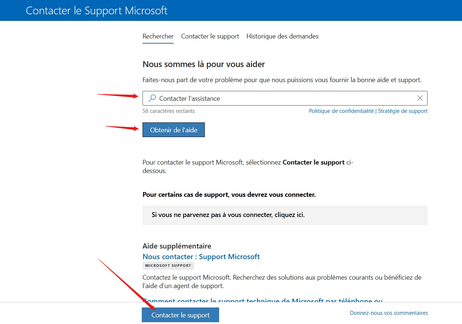This screenshot has height=324, width=462.
Task: Open the Historique des demandes tab
Action: [x=282, y=36]
